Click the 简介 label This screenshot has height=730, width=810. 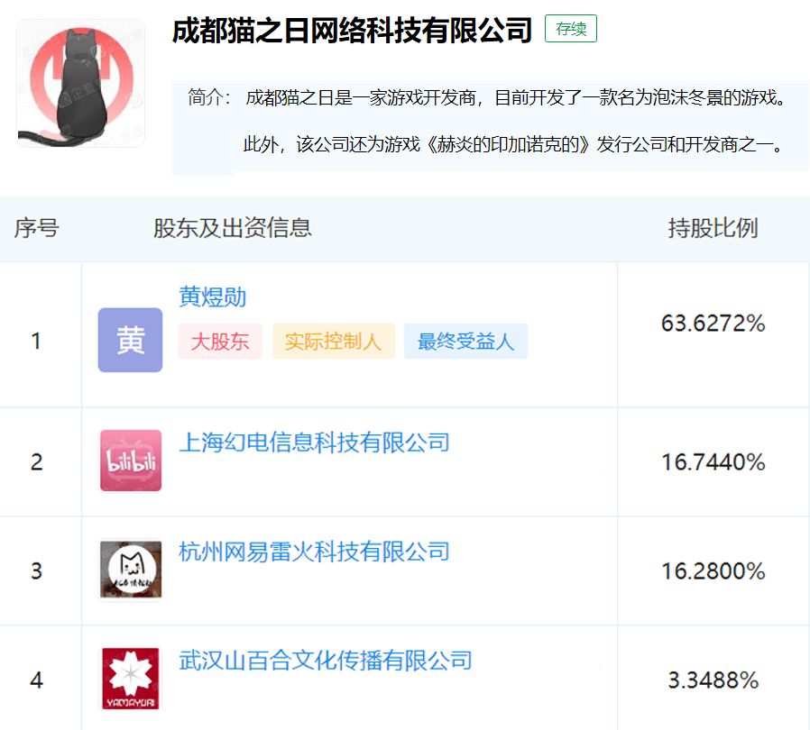click(209, 97)
